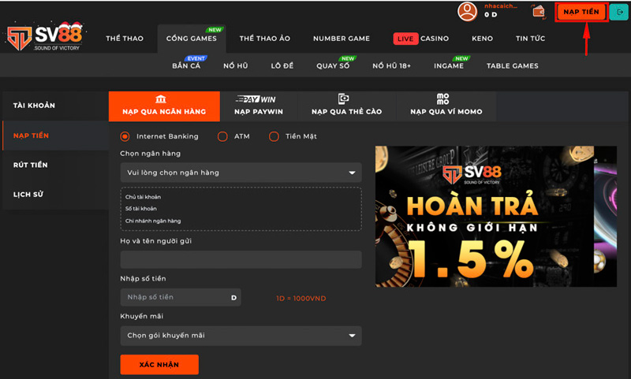631x379 pixels.
Task: Click the Nhập số tiền input field
Action: click(x=175, y=297)
